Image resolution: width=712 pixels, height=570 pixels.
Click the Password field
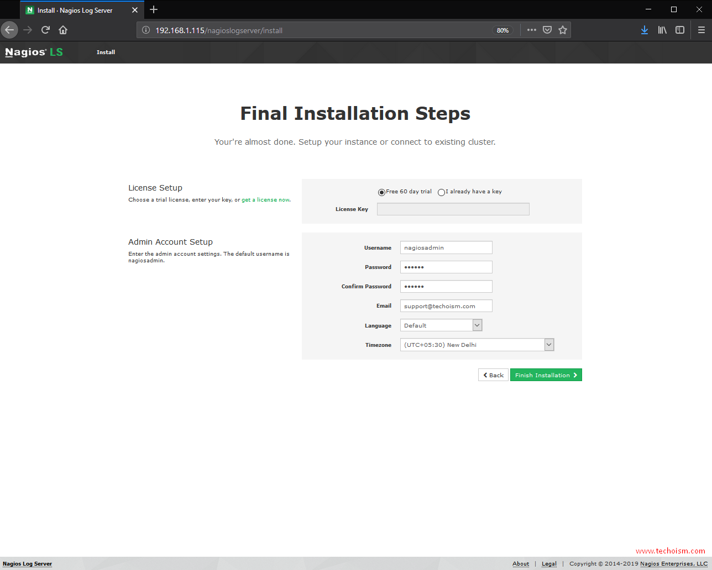coord(446,267)
